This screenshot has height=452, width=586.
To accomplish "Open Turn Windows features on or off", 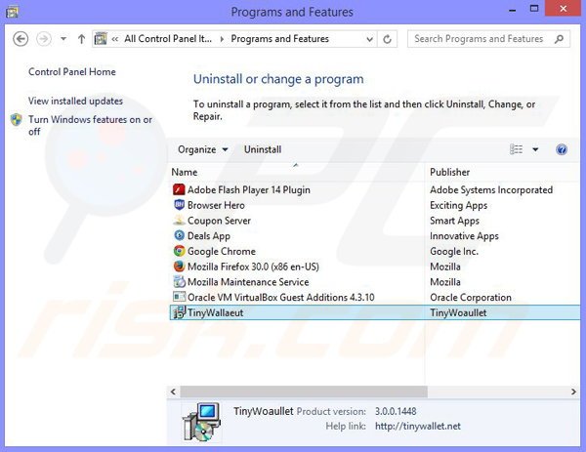I will (x=90, y=126).
